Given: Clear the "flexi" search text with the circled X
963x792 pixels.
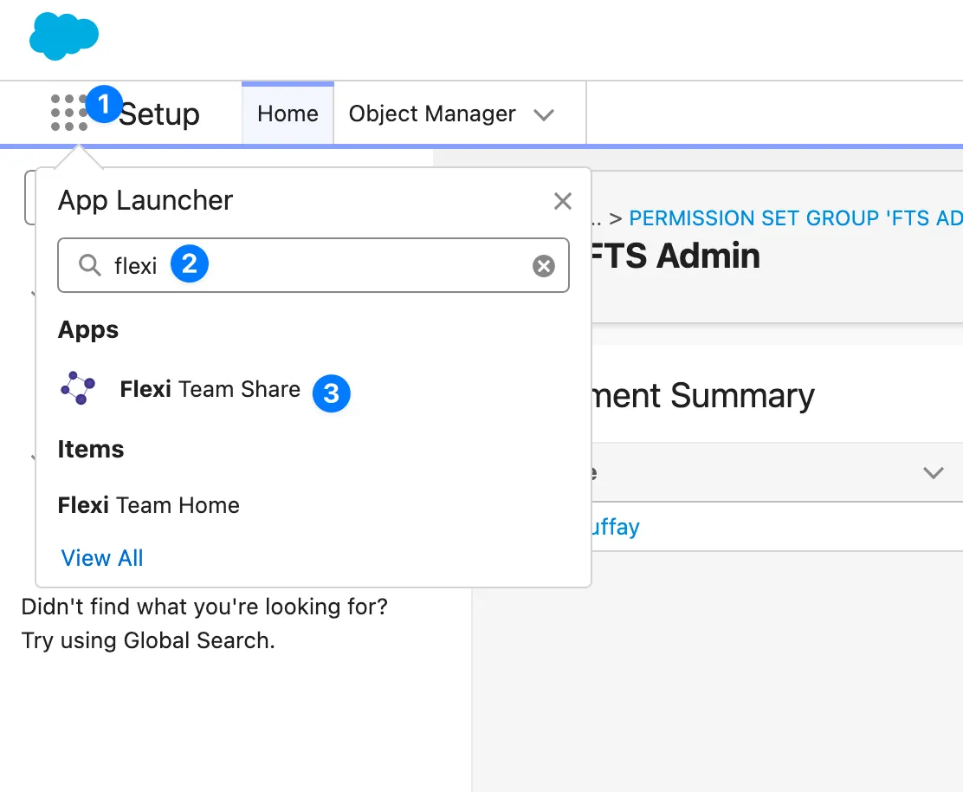Looking at the screenshot, I should (x=543, y=265).
